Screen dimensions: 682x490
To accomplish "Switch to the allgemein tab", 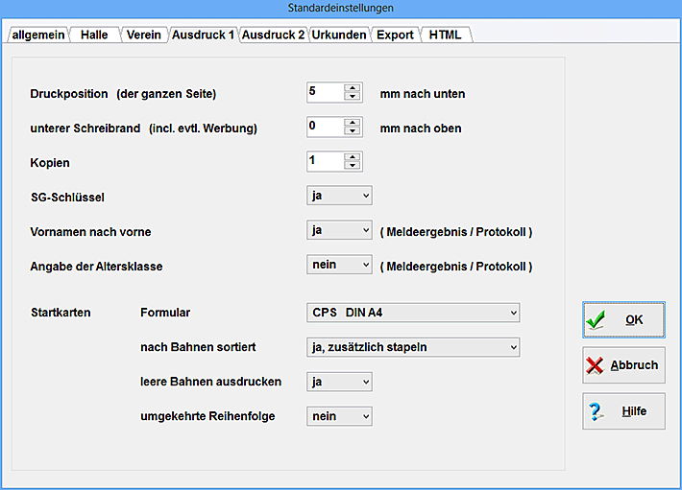I will pyautogui.click(x=37, y=35).
